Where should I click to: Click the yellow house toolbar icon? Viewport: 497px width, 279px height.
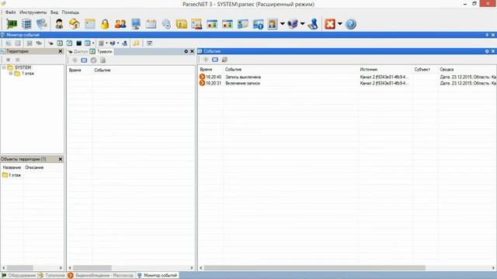75,24
